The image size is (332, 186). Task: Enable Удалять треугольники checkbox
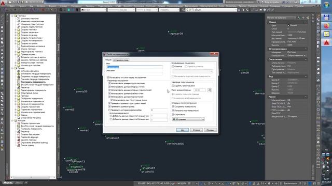tap(173, 86)
